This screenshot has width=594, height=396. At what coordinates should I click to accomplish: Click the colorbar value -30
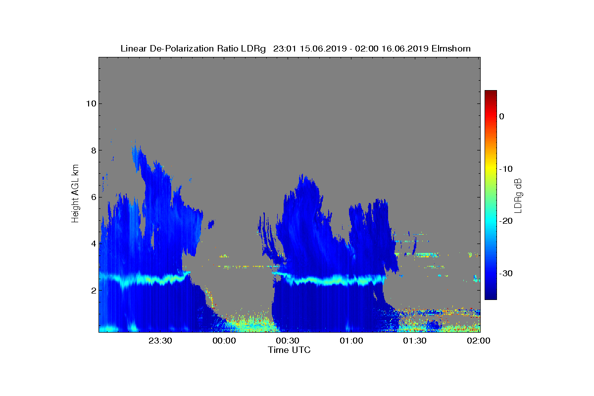point(505,274)
